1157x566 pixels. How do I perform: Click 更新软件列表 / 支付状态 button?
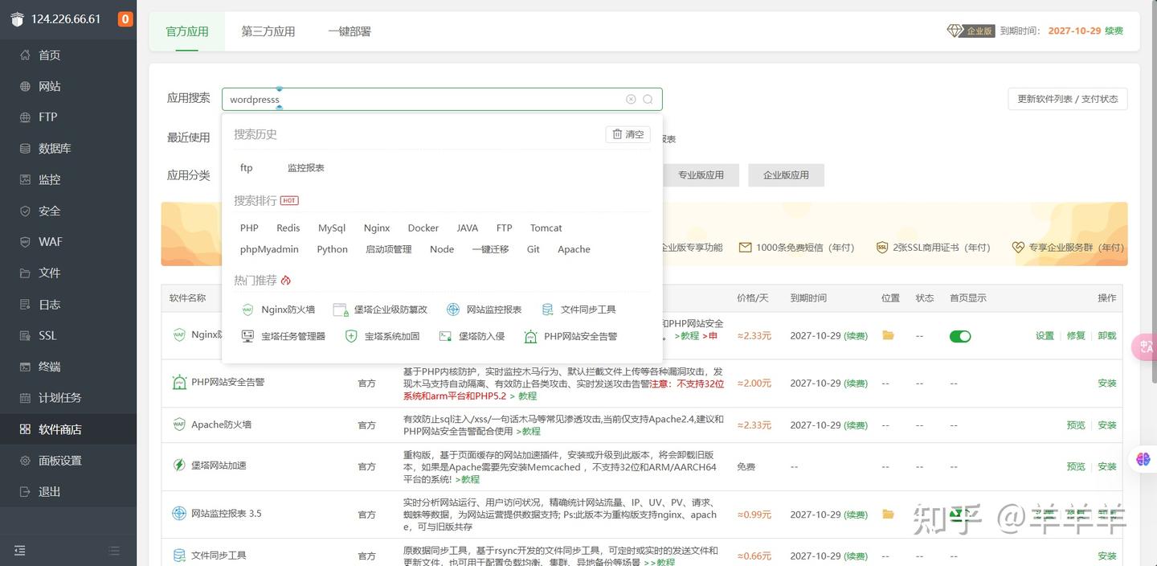point(1068,99)
